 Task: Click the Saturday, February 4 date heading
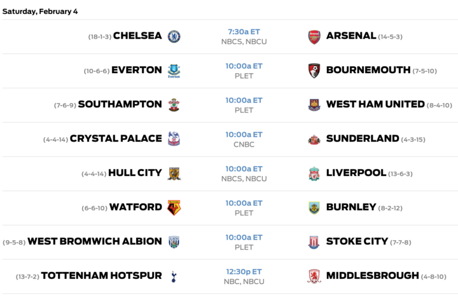coord(40,11)
